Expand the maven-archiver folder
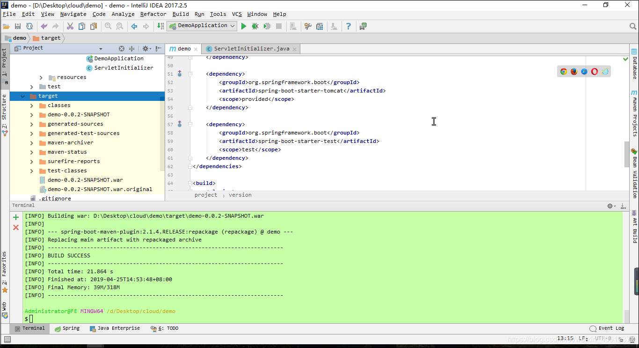The height and width of the screenshot is (348, 639). [32, 143]
